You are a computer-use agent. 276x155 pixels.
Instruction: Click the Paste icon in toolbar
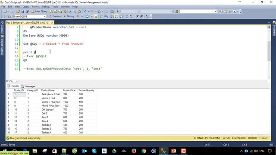pos(79,12)
